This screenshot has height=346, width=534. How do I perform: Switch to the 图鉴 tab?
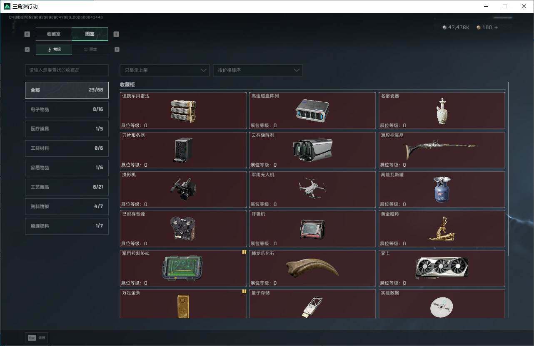click(x=90, y=34)
